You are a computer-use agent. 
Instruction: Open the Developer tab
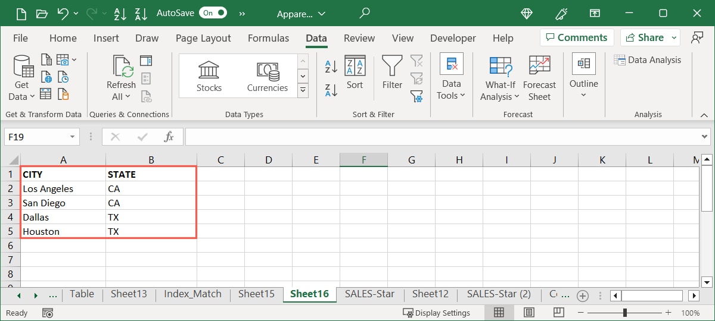click(x=453, y=38)
